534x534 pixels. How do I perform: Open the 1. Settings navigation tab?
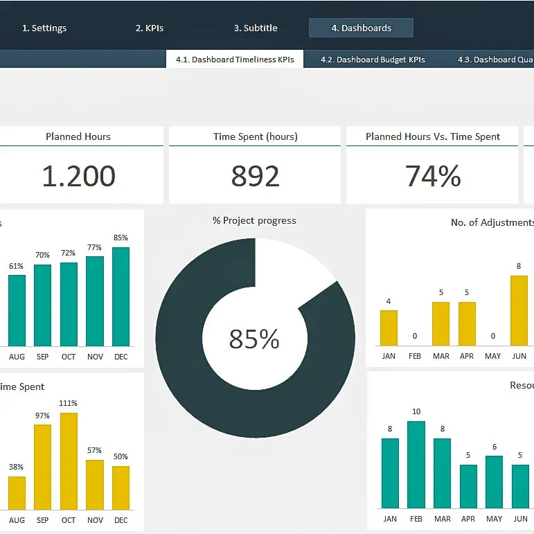coord(44,28)
